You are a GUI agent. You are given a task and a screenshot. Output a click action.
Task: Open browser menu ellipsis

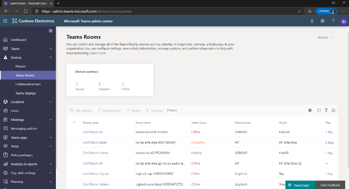pyautogui.click(x=343, y=11)
